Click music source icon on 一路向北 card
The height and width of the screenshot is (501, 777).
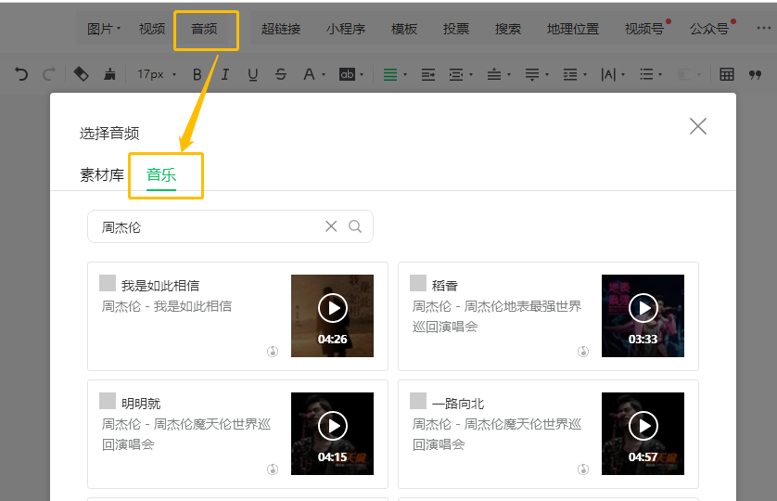[x=583, y=469]
